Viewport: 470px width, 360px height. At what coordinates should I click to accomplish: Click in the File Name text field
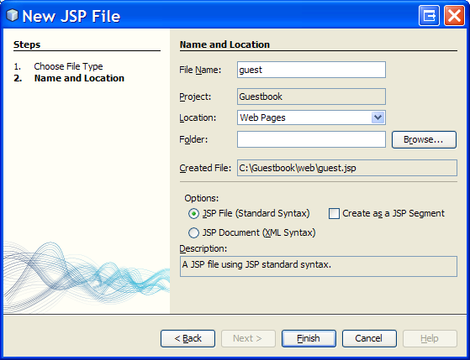(x=311, y=70)
